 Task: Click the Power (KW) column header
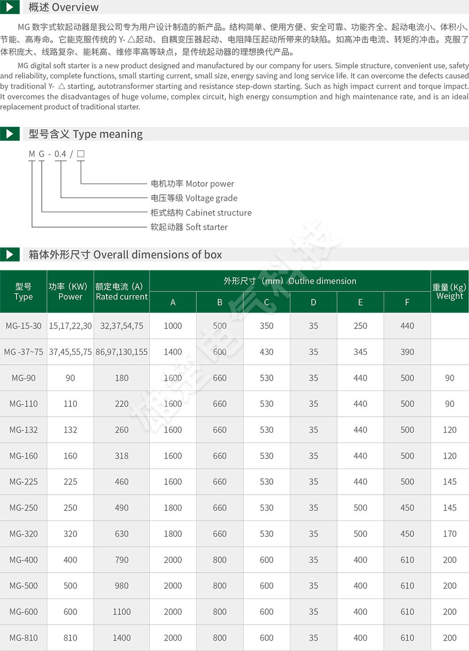[70, 291]
